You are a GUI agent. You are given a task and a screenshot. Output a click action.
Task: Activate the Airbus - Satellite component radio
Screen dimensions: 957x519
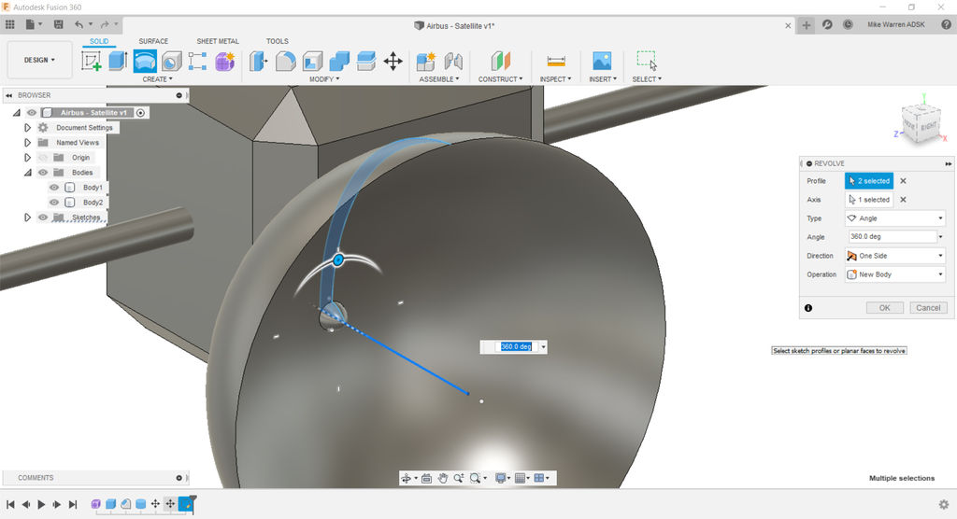[x=140, y=113]
